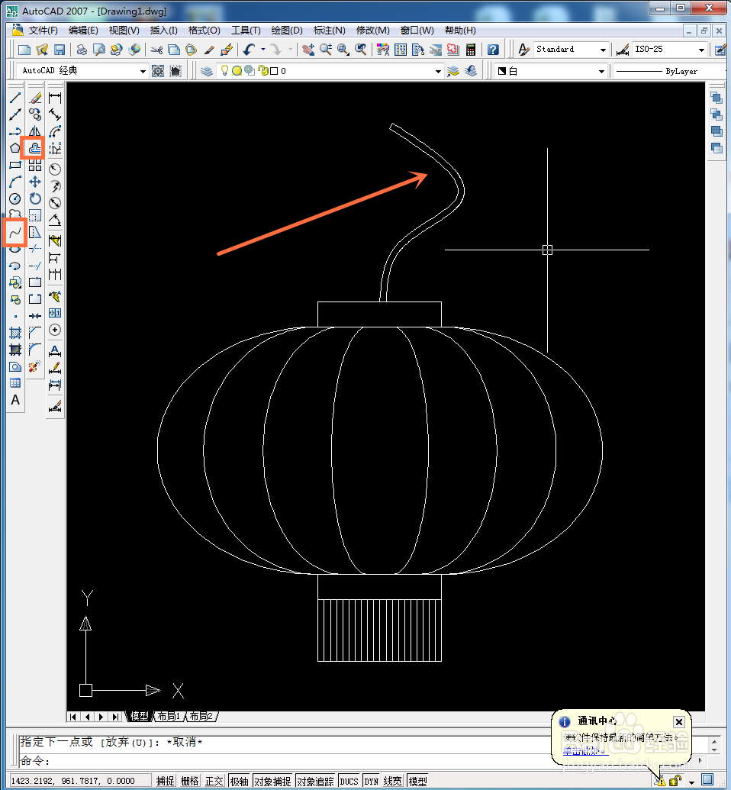Toggle the layer lightbulb on/off icon
Image resolution: width=731 pixels, height=790 pixels.
[x=224, y=71]
